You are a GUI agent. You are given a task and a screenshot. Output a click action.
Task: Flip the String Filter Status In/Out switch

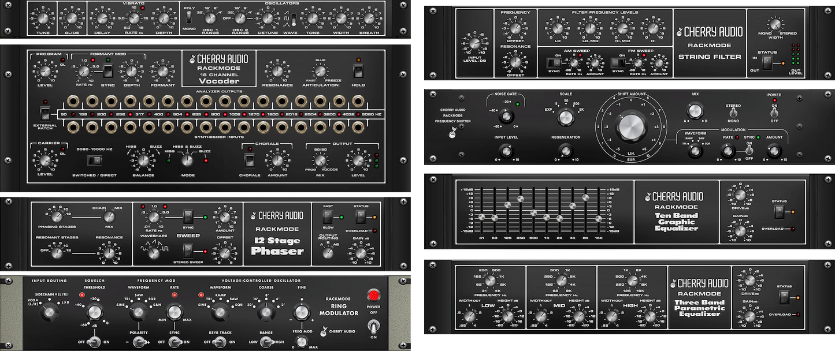pos(767,63)
